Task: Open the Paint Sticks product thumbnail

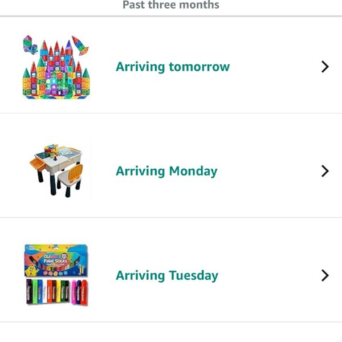Action: (x=57, y=275)
